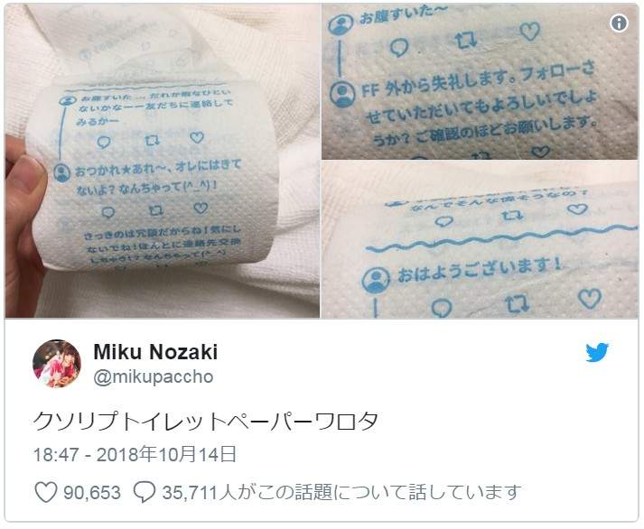Click the speech bubble reply icon
This screenshot has height=529, width=644.
point(145,492)
